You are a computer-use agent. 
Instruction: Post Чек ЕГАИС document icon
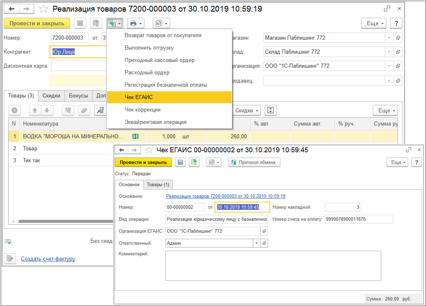tap(194, 163)
